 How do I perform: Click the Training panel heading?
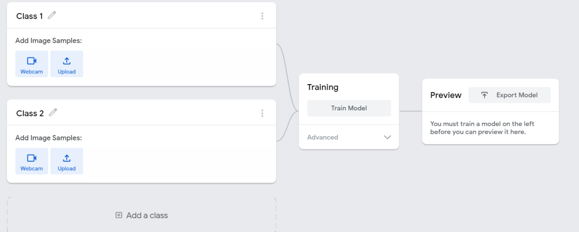(x=323, y=87)
